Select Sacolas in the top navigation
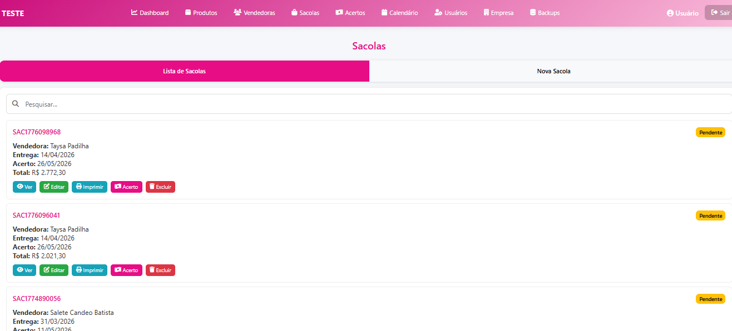 (x=305, y=13)
